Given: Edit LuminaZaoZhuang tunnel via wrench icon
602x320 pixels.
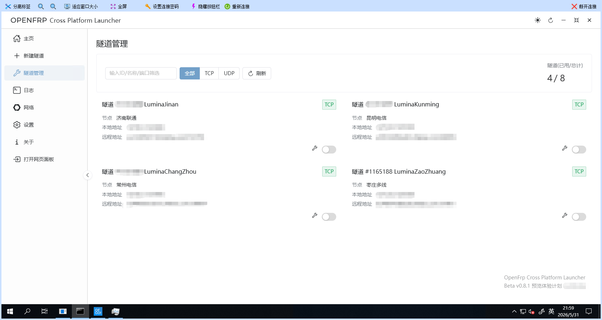Looking at the screenshot, I should pyautogui.click(x=565, y=215).
